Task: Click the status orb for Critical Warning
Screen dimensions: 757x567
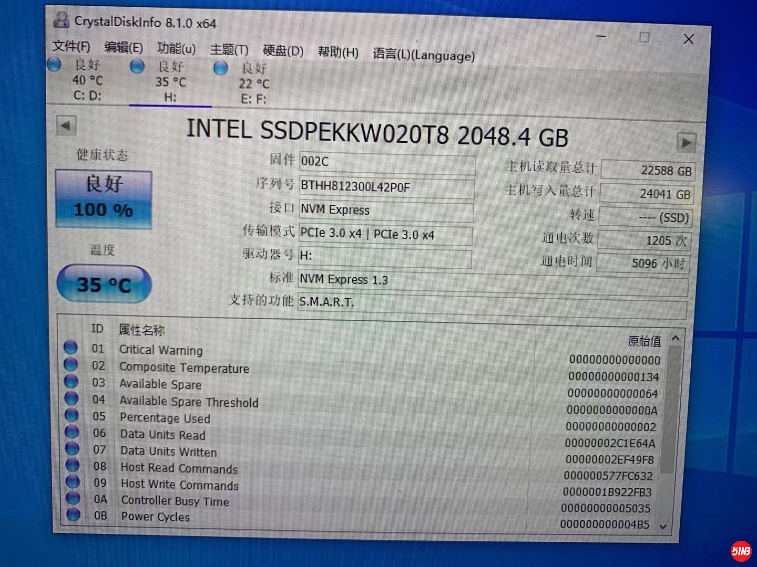Action: 70,347
